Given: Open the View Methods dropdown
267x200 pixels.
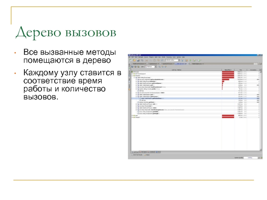Looking at the screenshot, I should (x=151, y=67).
